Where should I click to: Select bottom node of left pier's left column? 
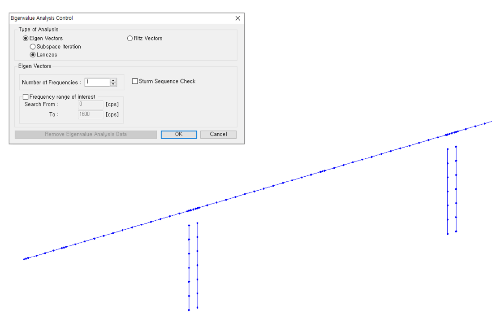click(189, 310)
